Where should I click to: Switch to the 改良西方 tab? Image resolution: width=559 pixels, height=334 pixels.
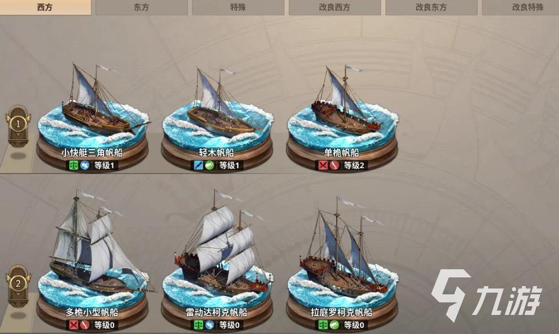tap(335, 7)
